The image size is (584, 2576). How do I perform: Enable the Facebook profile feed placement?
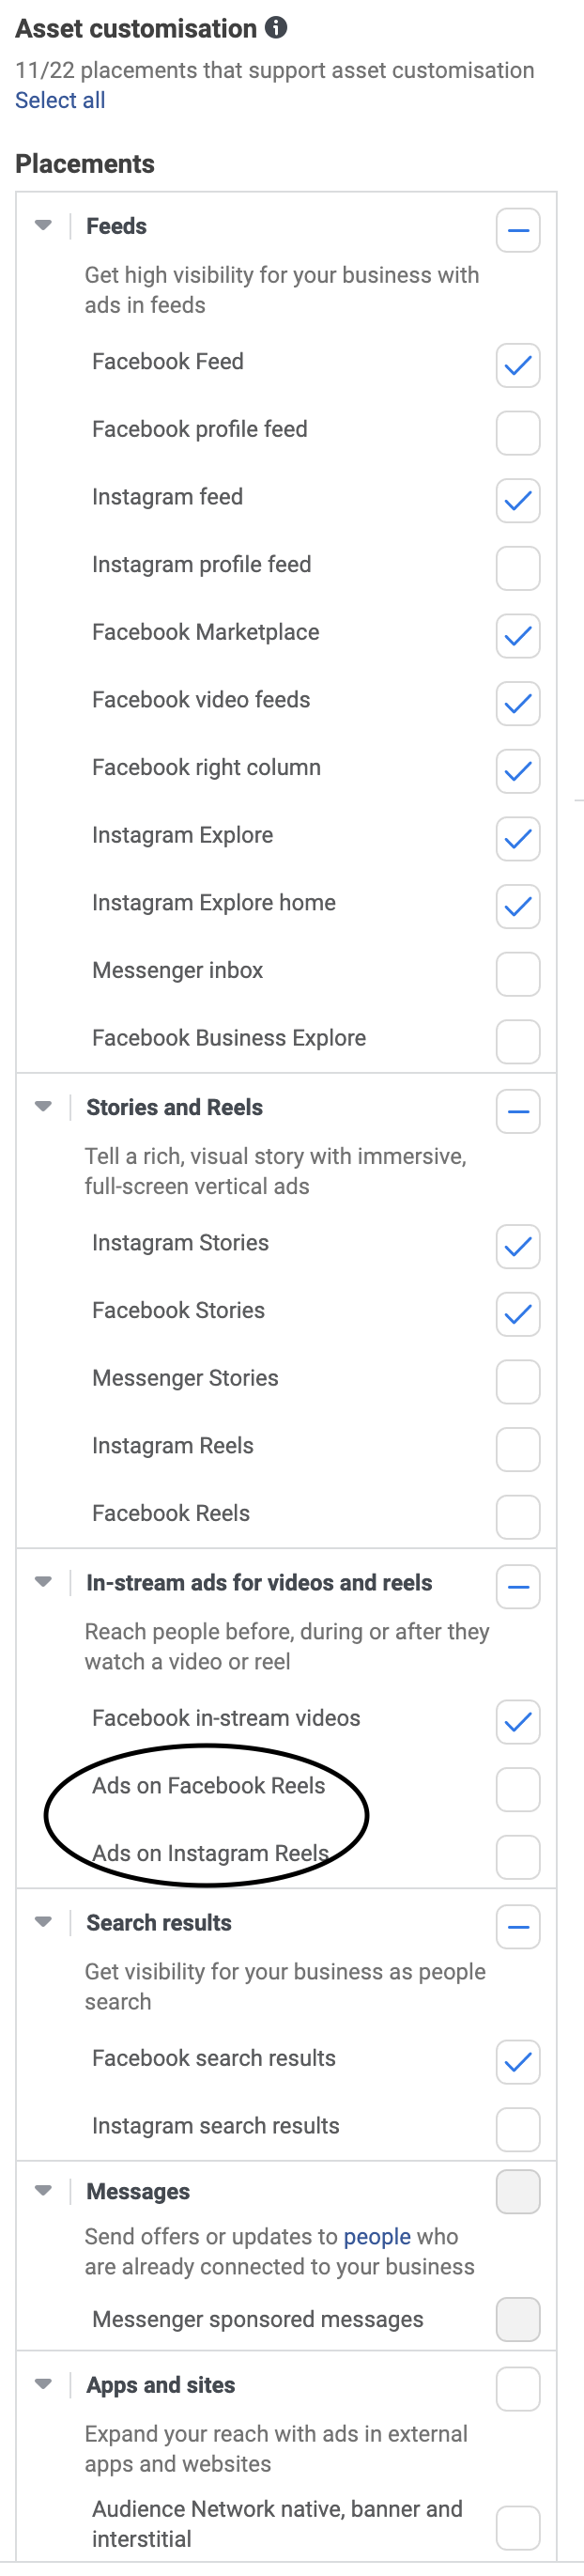pyautogui.click(x=517, y=434)
